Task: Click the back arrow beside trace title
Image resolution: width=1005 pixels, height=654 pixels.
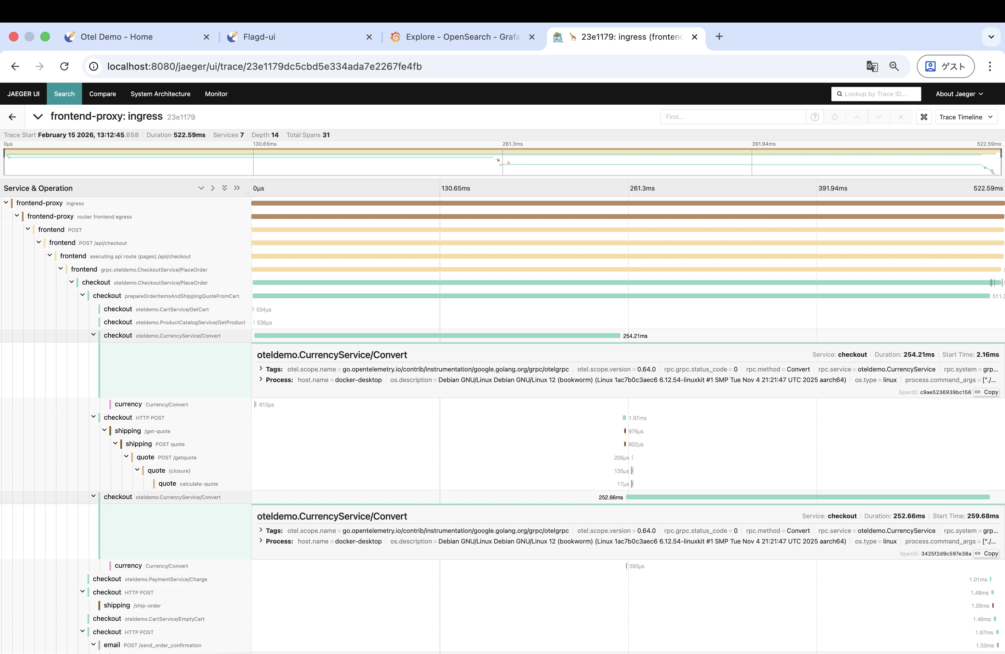Action: point(12,117)
